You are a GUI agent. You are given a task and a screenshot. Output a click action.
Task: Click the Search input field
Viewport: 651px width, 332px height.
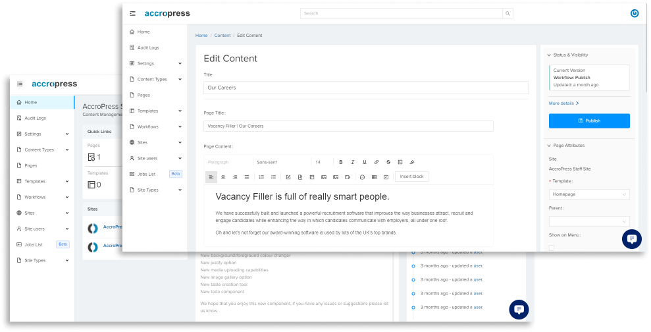click(x=401, y=13)
